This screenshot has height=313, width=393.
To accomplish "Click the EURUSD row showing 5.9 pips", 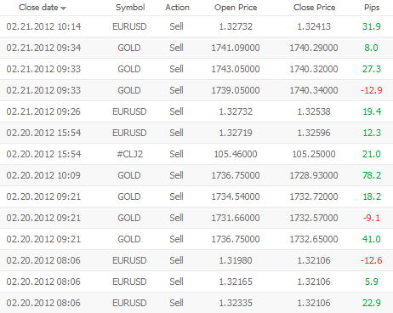I will [196, 282].
